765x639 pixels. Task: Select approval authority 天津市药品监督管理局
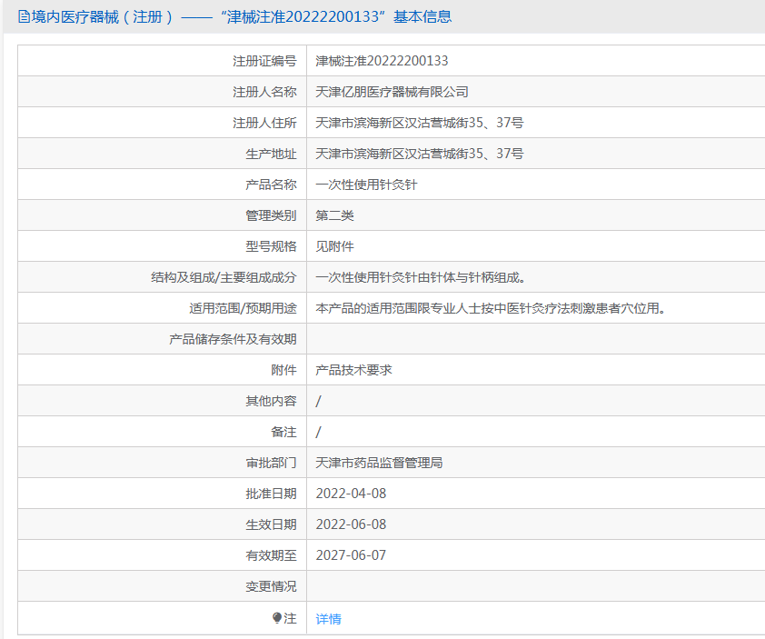tap(379, 463)
